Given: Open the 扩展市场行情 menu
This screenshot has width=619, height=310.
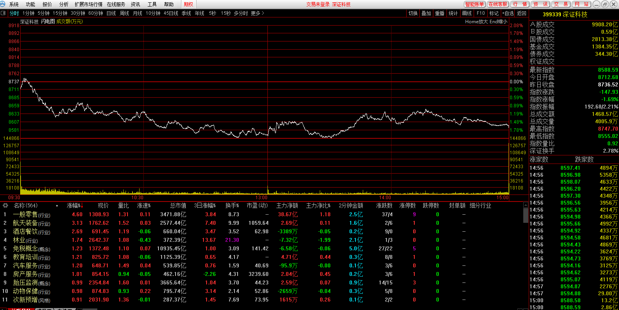Looking at the screenshot, I should tap(88, 4).
